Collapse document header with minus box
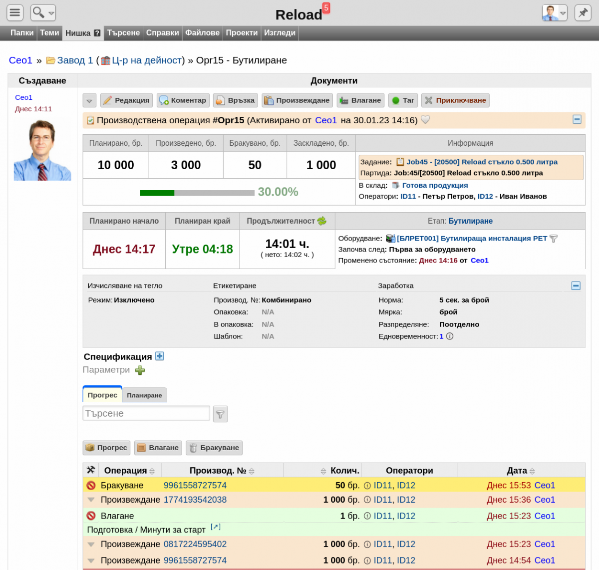The image size is (599, 570). pyautogui.click(x=577, y=119)
